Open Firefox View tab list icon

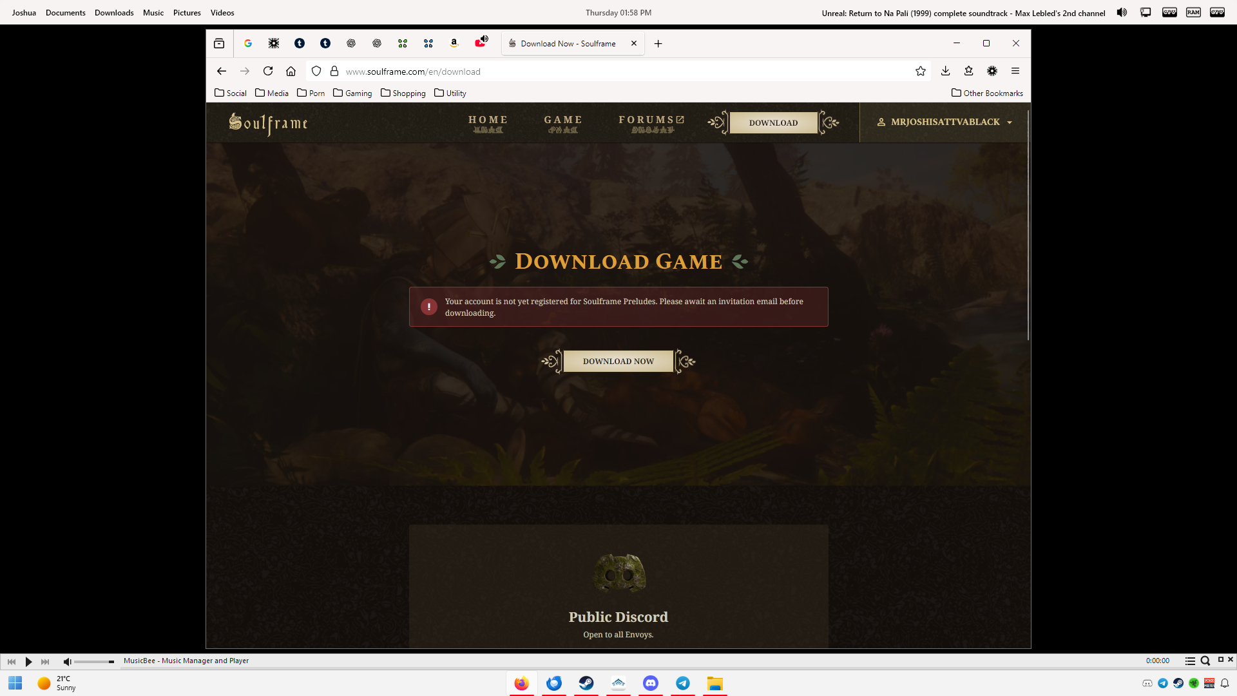(x=219, y=44)
